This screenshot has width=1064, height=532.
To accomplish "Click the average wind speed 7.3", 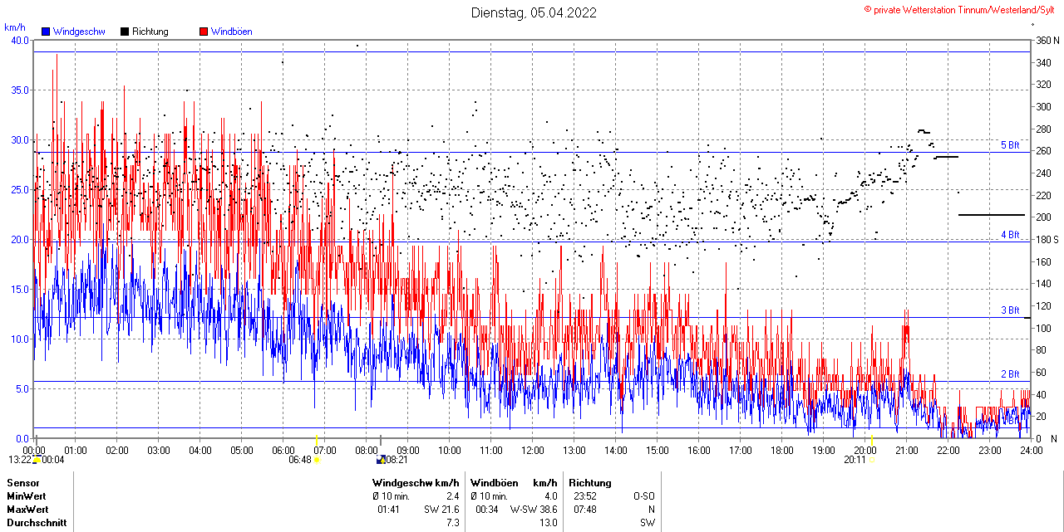I will (452, 523).
